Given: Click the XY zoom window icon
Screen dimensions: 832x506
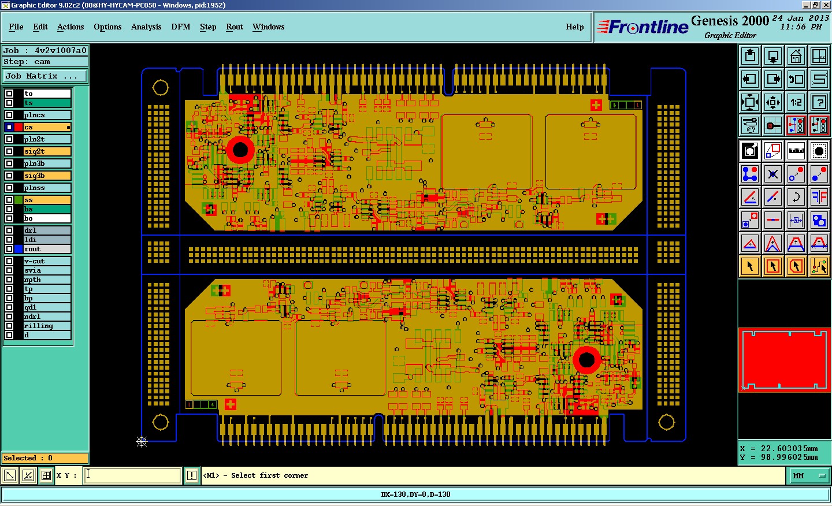Looking at the screenshot, I should coord(819,56).
